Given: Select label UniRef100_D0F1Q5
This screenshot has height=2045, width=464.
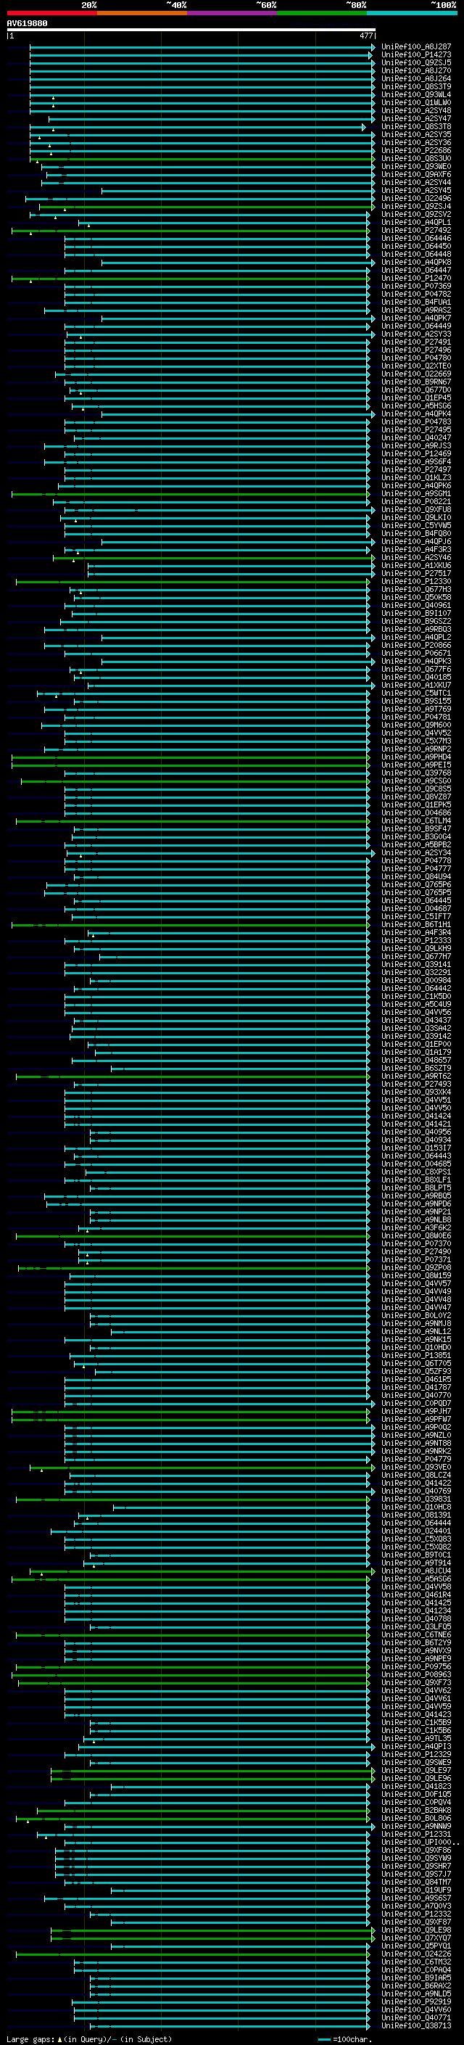Looking at the screenshot, I should point(416,1794).
